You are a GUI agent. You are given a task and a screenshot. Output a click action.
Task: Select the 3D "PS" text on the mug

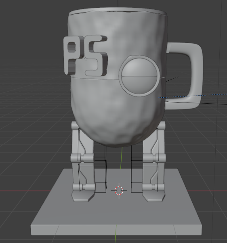click(86, 55)
